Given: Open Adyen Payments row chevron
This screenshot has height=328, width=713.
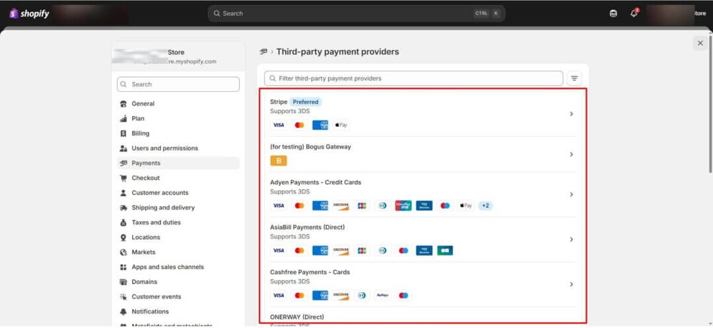Looking at the screenshot, I should 571,195.
